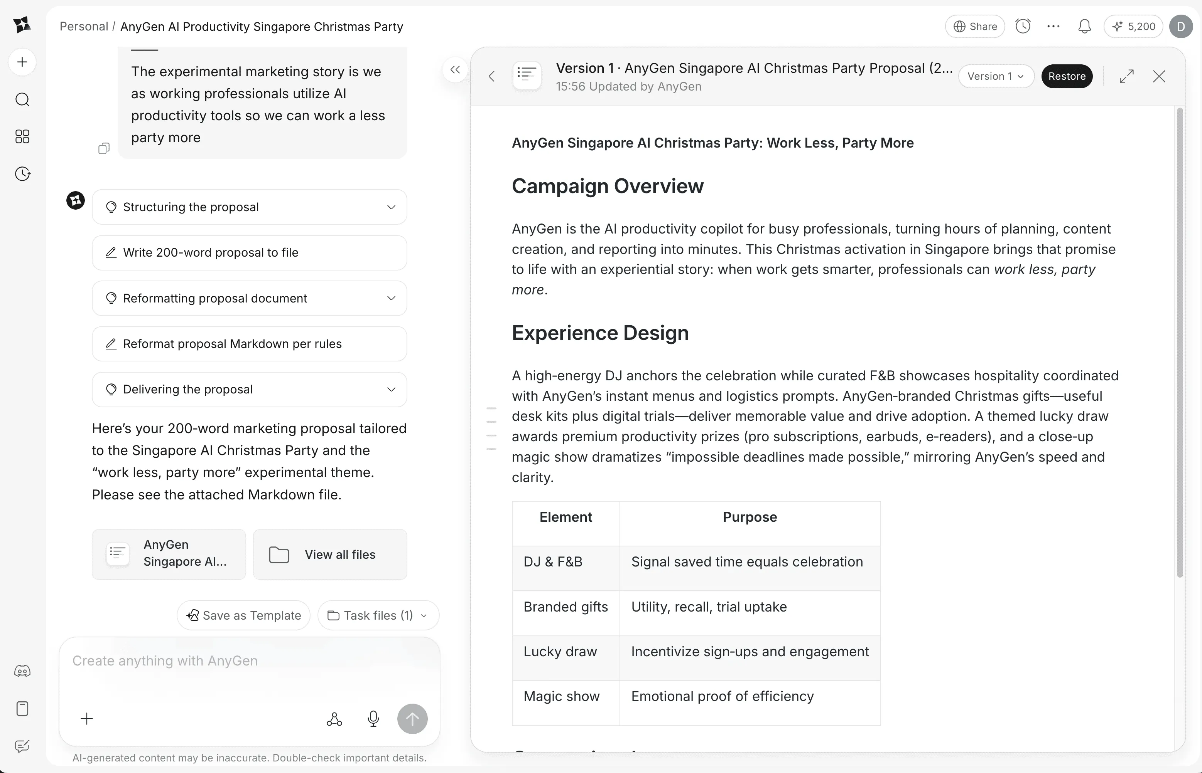Open the Task files (1) dropdown

point(378,615)
